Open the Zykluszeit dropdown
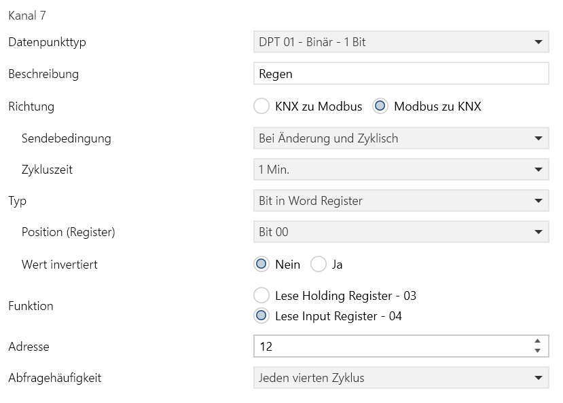563x403 pixels. tap(399, 170)
